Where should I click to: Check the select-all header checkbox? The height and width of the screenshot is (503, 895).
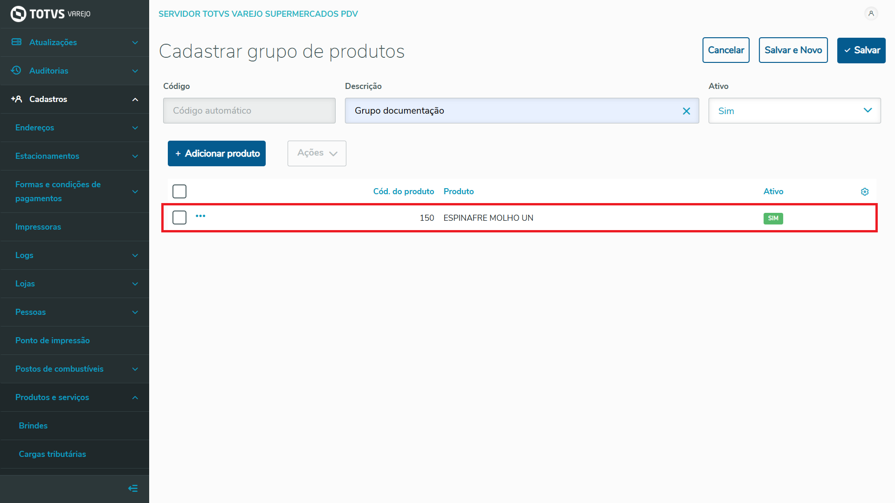(x=179, y=191)
